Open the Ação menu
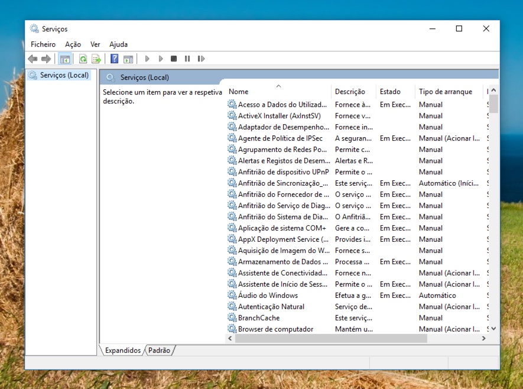 72,44
